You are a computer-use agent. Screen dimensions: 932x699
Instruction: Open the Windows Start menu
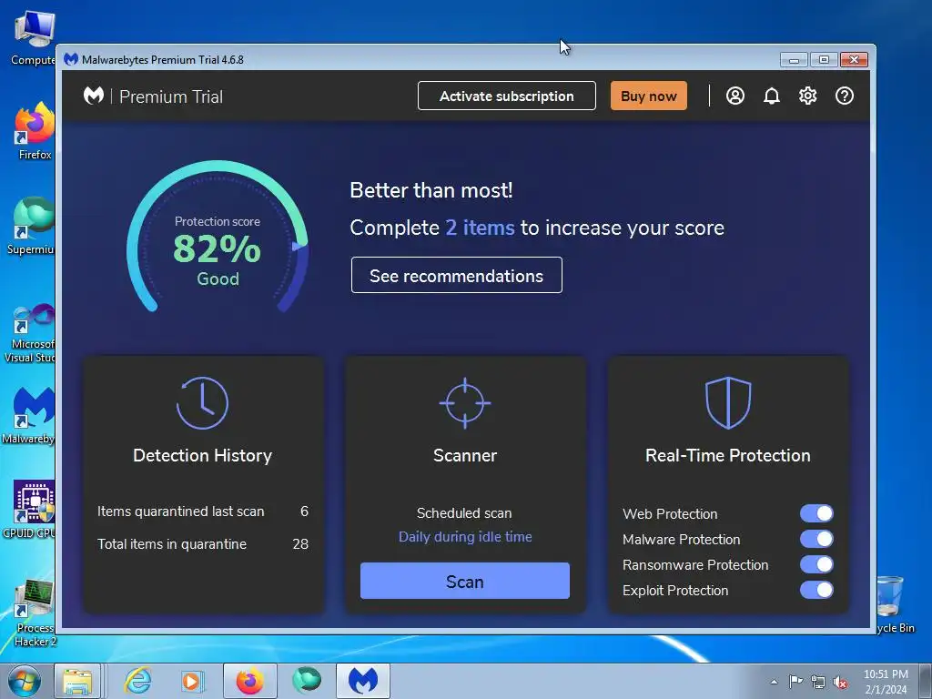24,681
